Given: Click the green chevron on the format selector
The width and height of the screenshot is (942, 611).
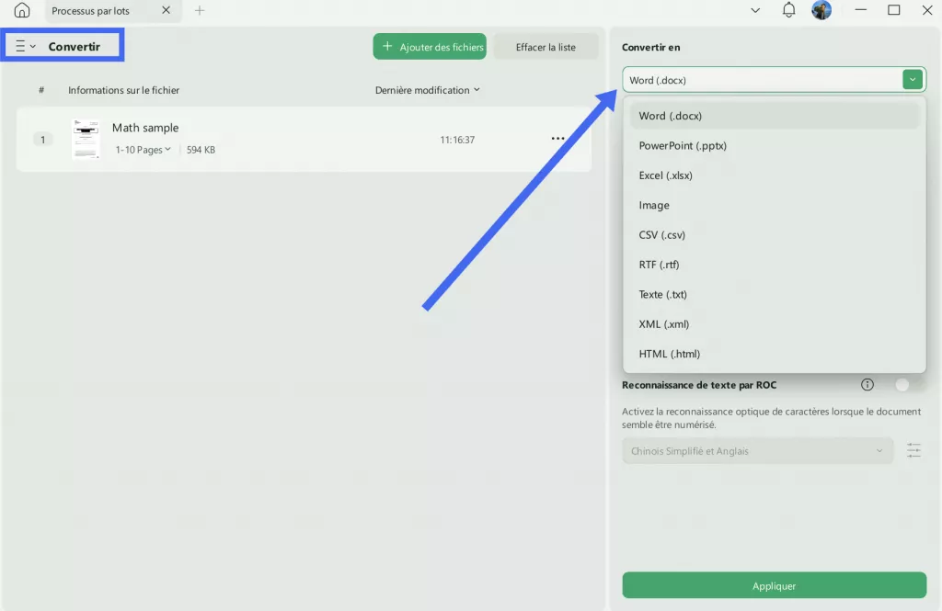Looking at the screenshot, I should pos(912,79).
